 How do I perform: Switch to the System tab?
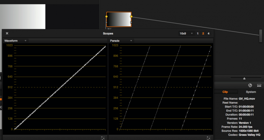pyautogui.click(x=250, y=92)
